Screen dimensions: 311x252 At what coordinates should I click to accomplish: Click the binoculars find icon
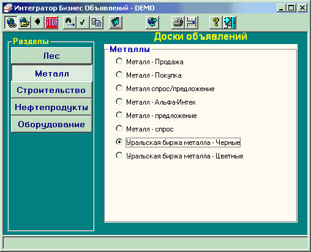coord(70,22)
